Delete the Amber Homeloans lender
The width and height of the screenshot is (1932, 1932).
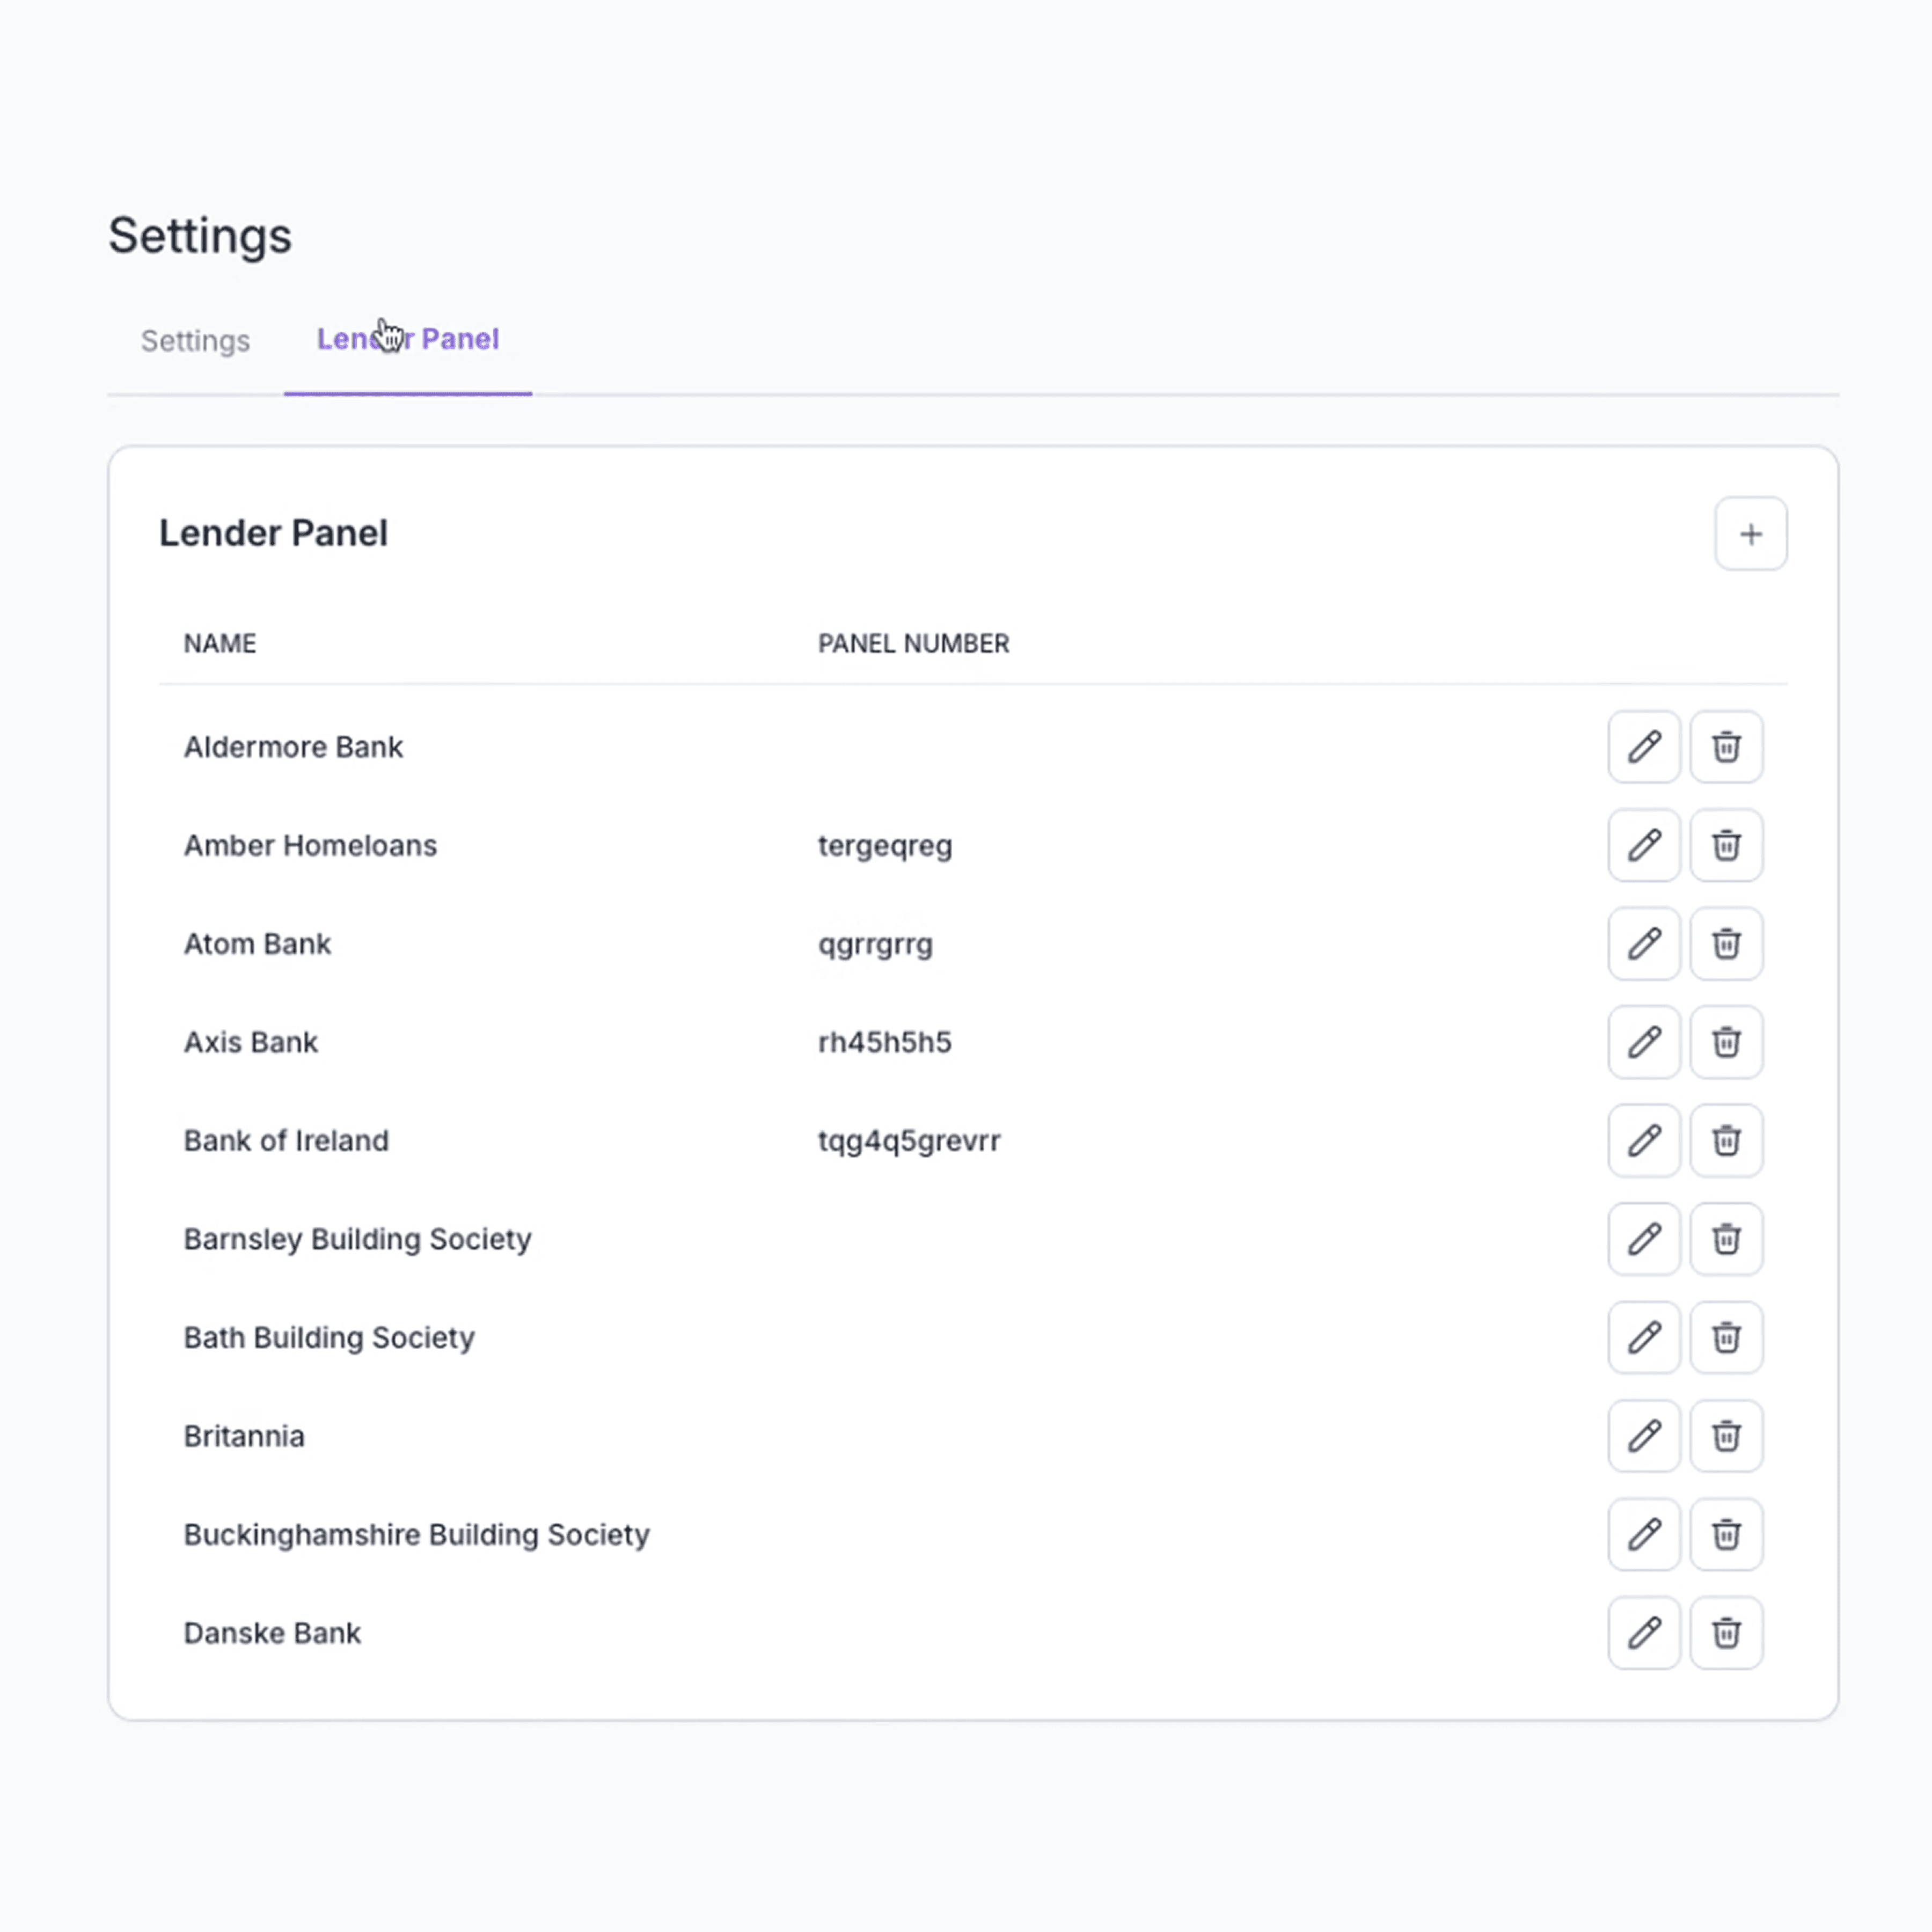(x=1726, y=845)
